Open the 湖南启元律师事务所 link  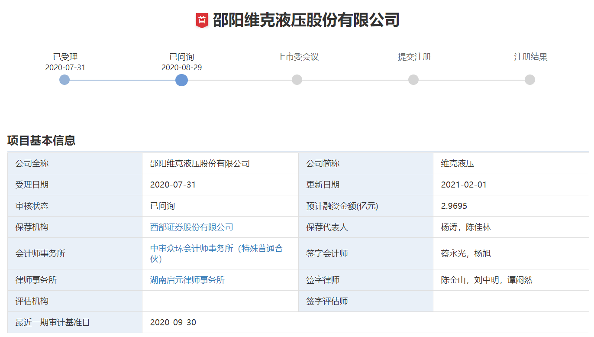[187, 280]
